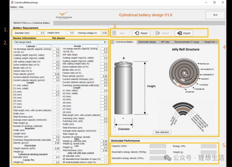Open the Tab design blank dropdown
Screen dimensions: 232x167
tap(60, 42)
